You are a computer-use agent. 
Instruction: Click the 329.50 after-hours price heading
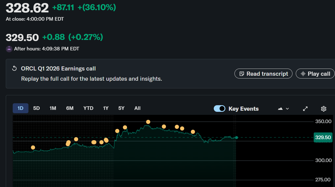pyautogui.click(x=22, y=37)
